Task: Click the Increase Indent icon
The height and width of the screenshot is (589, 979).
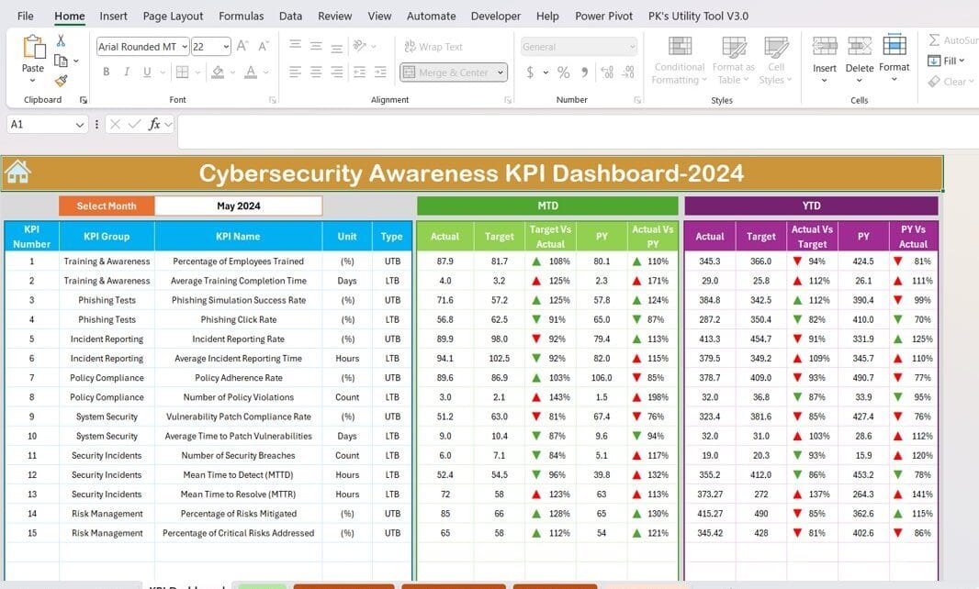Action: pyautogui.click(x=380, y=72)
